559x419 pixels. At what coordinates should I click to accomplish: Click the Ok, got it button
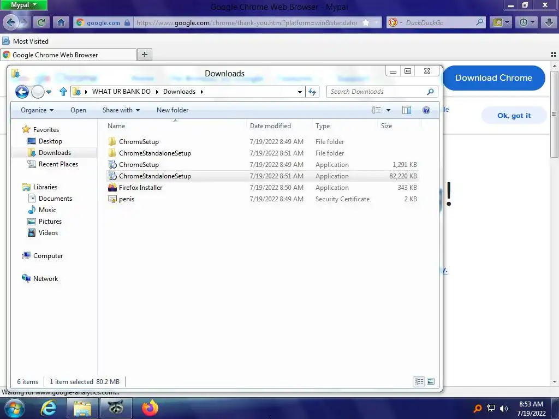(x=514, y=116)
